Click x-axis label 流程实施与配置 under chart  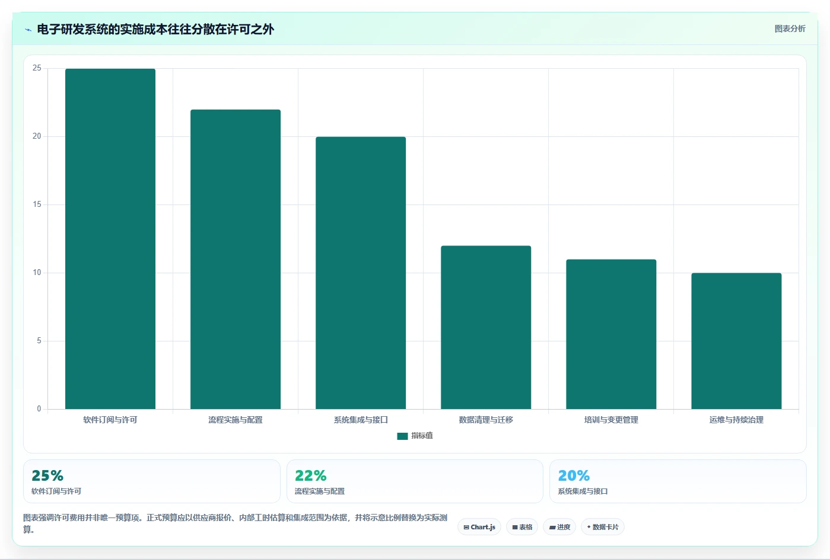pos(236,420)
